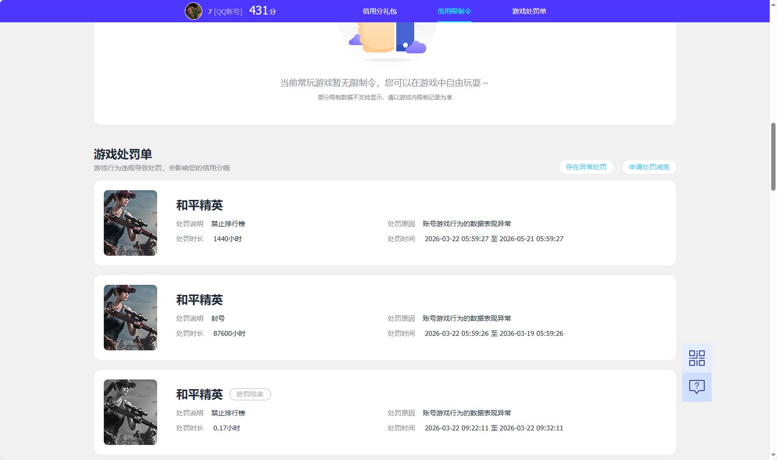The image size is (777, 460).
Task: Switch to 游戏处罚单 tab
Action: [x=529, y=11]
